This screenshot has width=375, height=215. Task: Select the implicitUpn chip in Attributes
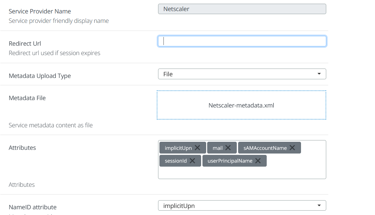(177, 147)
